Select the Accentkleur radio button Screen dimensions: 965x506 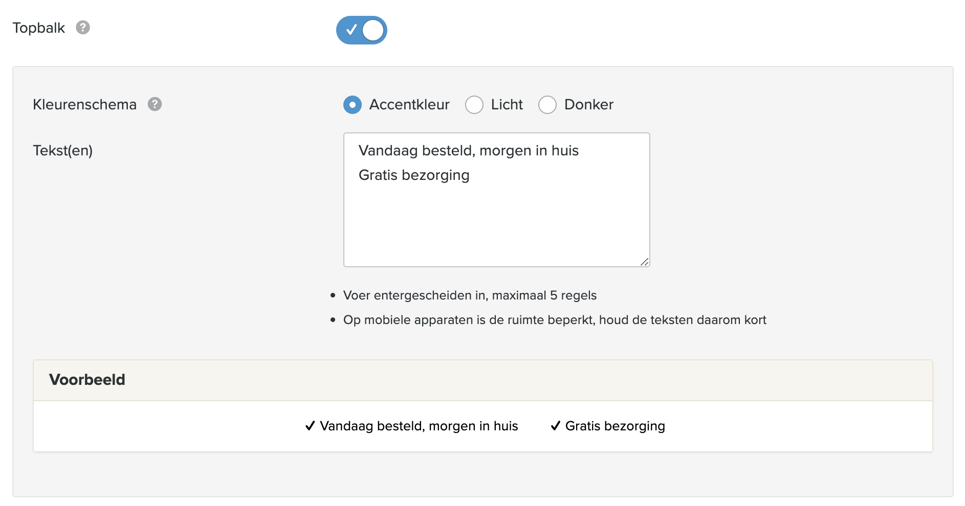click(x=353, y=105)
